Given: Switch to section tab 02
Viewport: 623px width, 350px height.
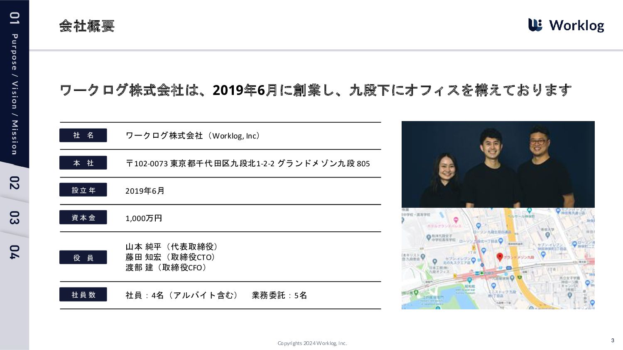Looking at the screenshot, I should click(x=15, y=183).
